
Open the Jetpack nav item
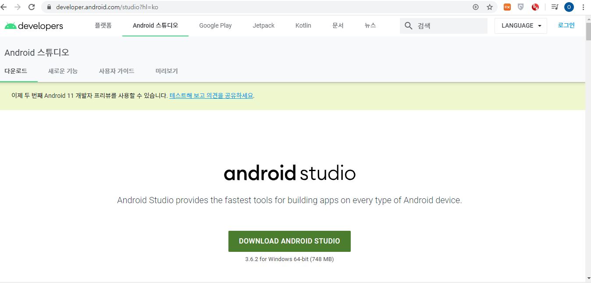[x=263, y=25]
